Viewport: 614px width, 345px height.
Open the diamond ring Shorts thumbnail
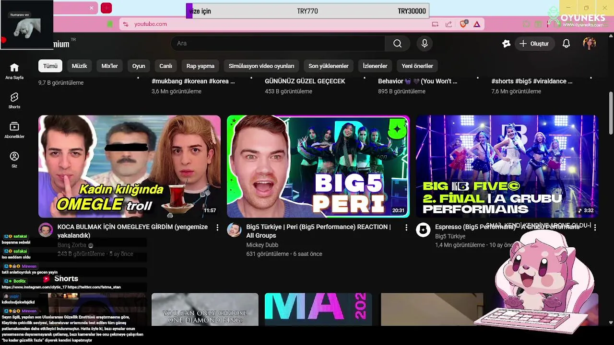coord(205,310)
